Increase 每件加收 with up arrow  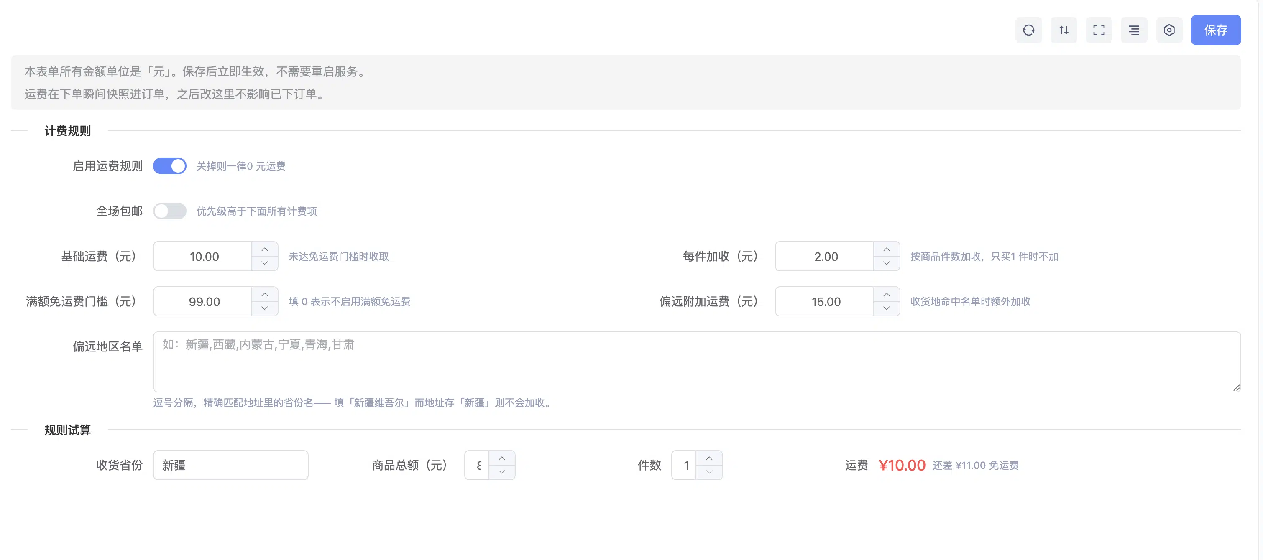[x=887, y=249]
